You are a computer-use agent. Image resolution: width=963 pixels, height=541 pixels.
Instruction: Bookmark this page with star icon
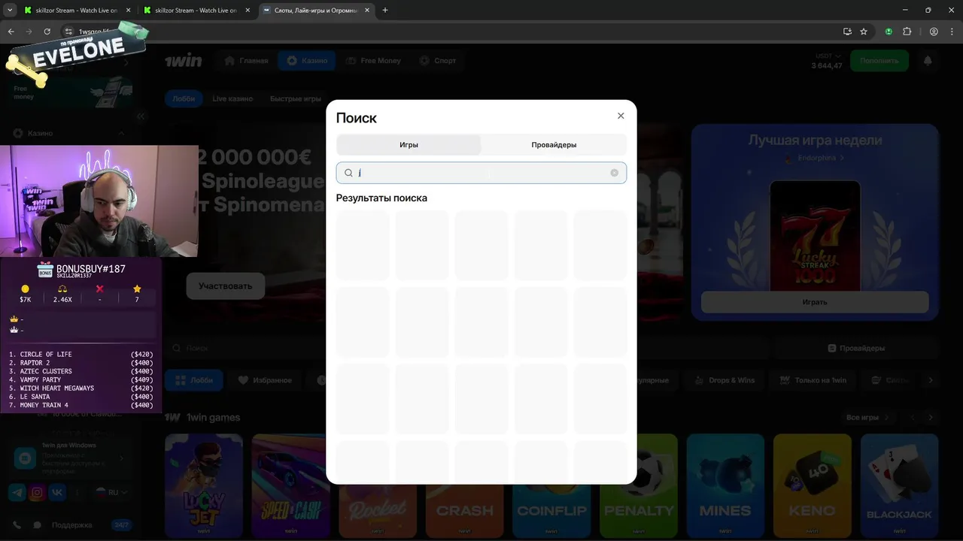pyautogui.click(x=864, y=32)
